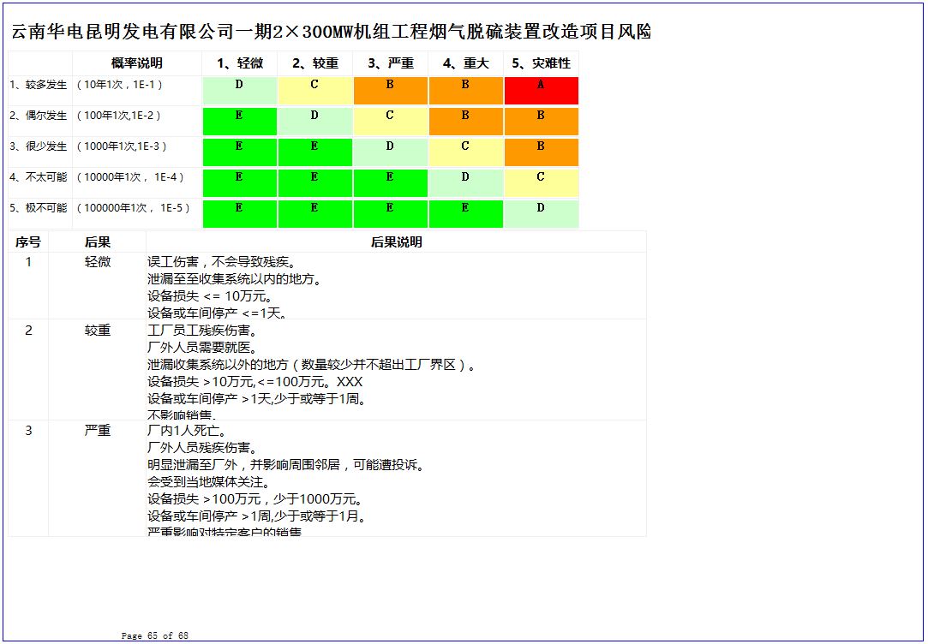Select the probability (100000年1次，1E-5)

134,207
